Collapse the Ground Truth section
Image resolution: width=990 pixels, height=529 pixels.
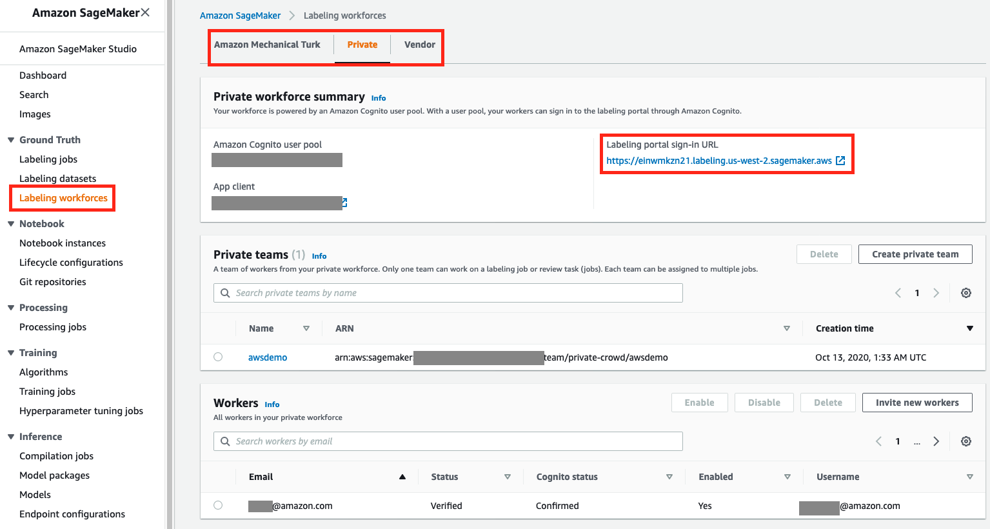(11, 140)
